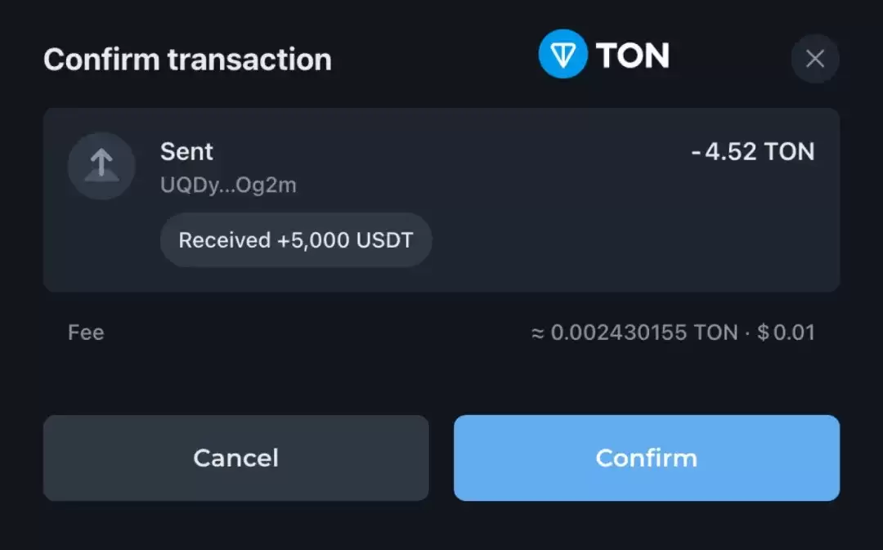883x550 pixels.
Task: Click the Received +5,000 USDT badge
Action: point(295,240)
